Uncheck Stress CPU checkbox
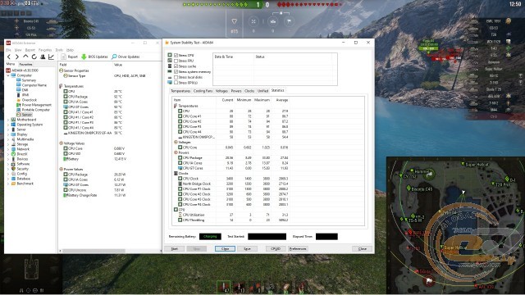The image size is (525, 295). (x=176, y=55)
